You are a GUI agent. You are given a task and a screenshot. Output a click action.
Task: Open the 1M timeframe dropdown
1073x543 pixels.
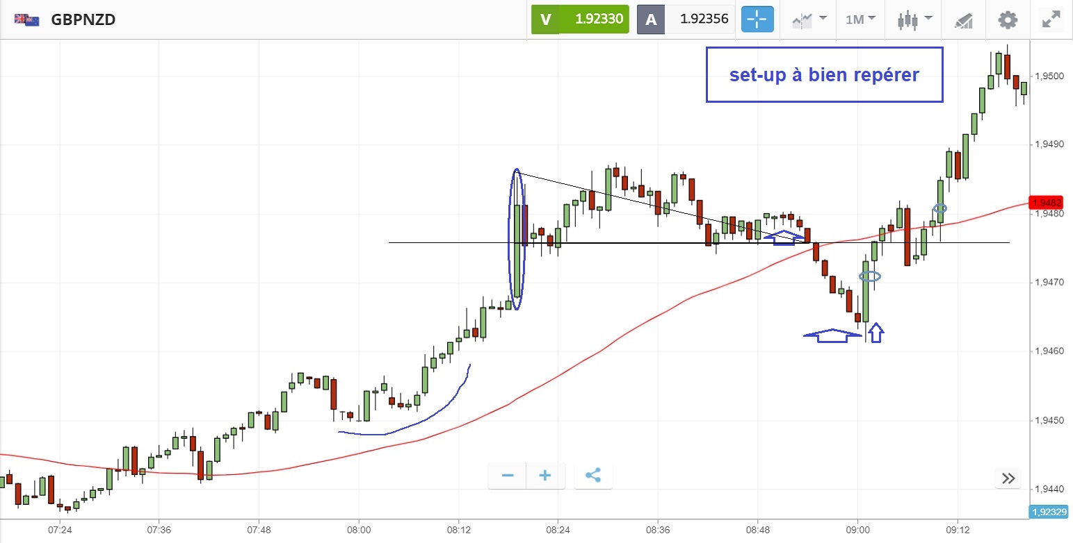pos(860,19)
